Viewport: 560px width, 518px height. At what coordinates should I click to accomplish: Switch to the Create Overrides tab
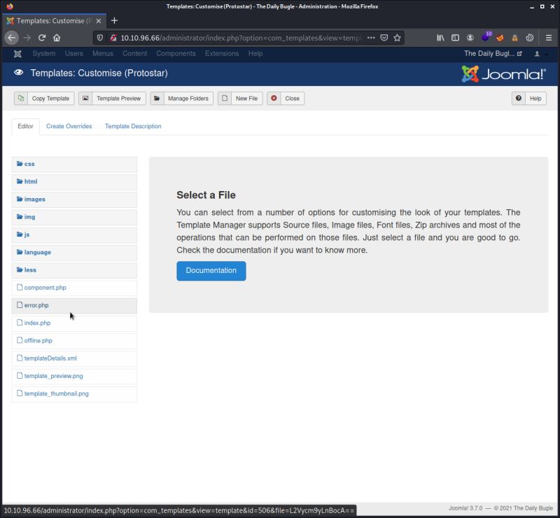click(x=69, y=126)
